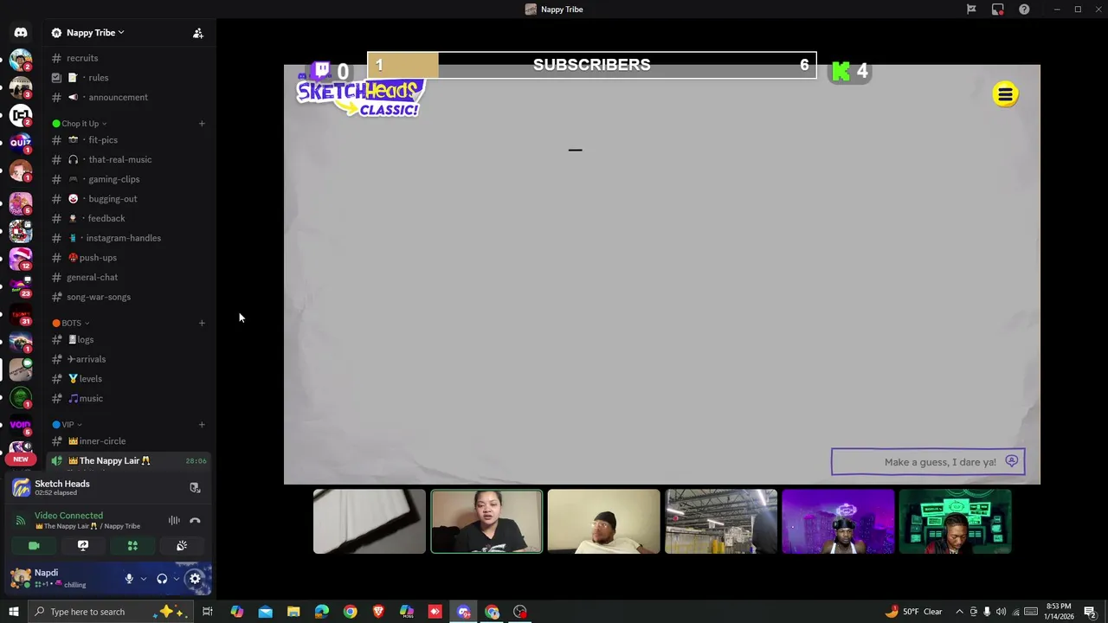1108x623 pixels.
Task: Pop out the Sketch Heads activity
Action: pos(195,488)
